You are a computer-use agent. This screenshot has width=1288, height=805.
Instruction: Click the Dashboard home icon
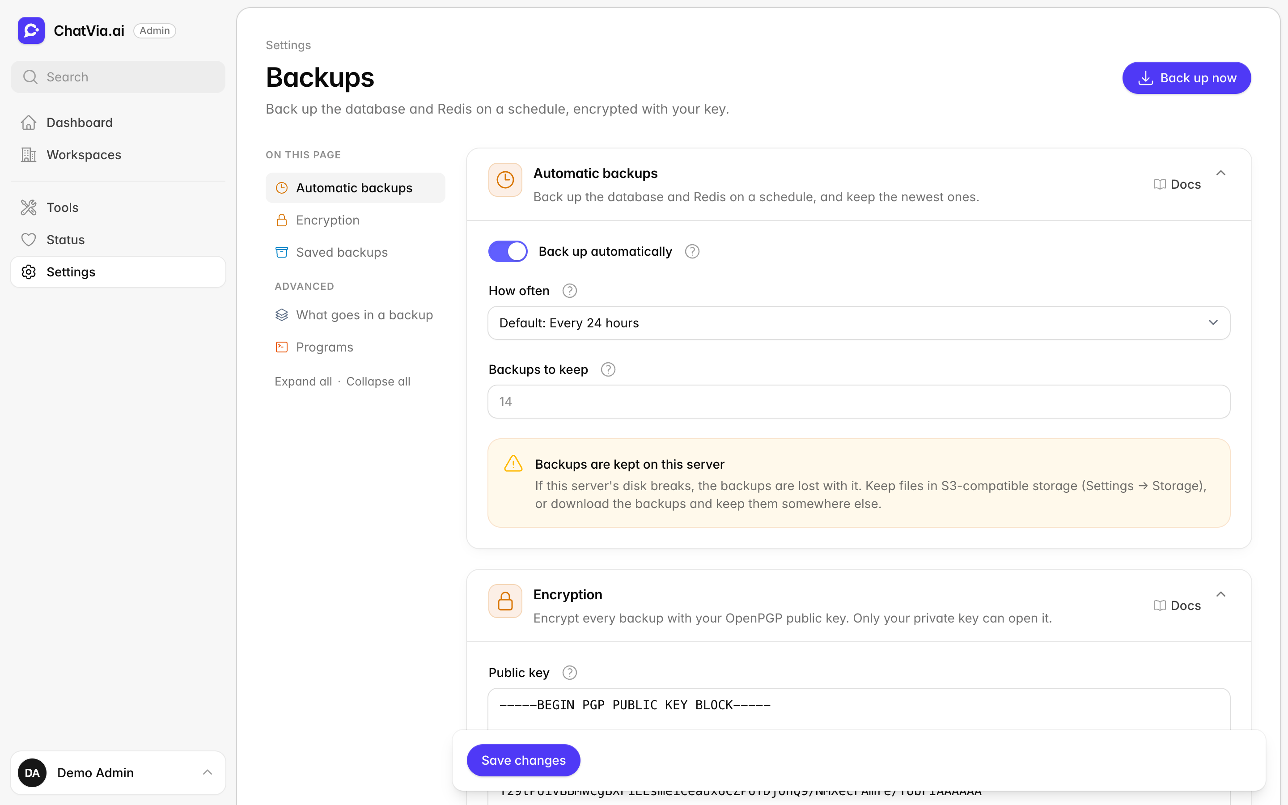[x=29, y=123]
